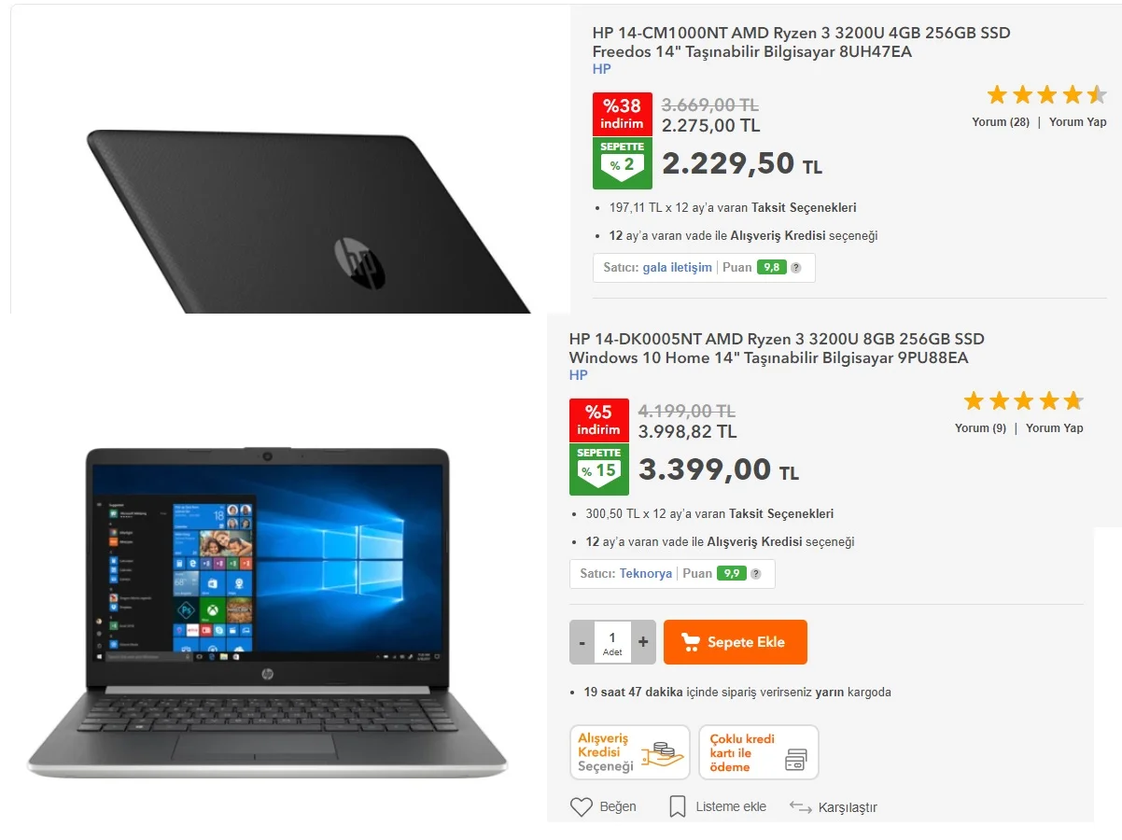The image size is (1122, 840).
Task: Click the silver HP laptop product image
Action: [x=268, y=611]
